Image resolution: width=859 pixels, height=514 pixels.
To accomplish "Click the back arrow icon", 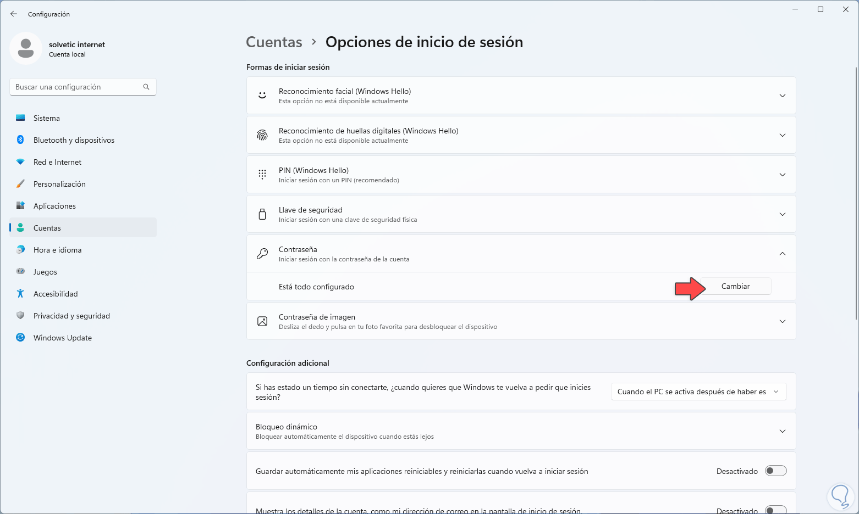I will coord(14,14).
